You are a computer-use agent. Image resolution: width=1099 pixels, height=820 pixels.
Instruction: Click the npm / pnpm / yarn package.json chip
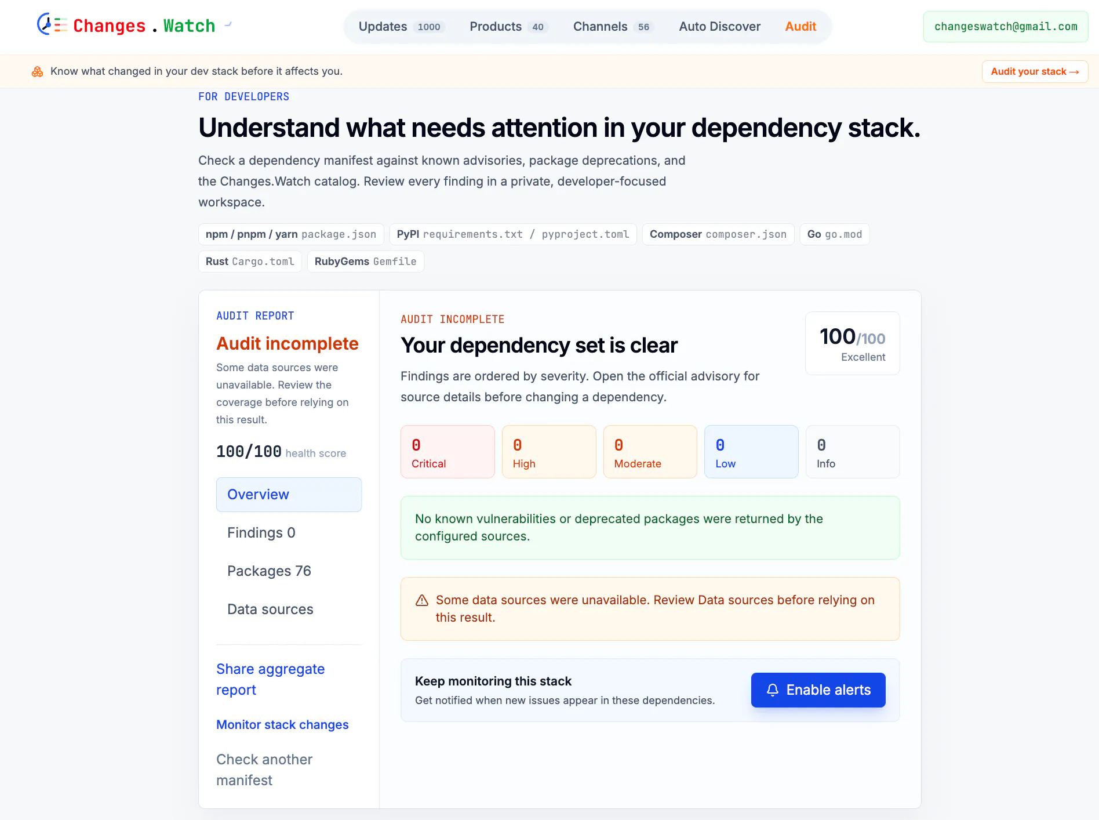(x=291, y=234)
